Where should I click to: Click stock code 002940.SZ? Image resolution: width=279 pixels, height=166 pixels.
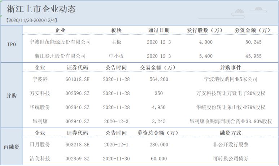tap(77, 121)
